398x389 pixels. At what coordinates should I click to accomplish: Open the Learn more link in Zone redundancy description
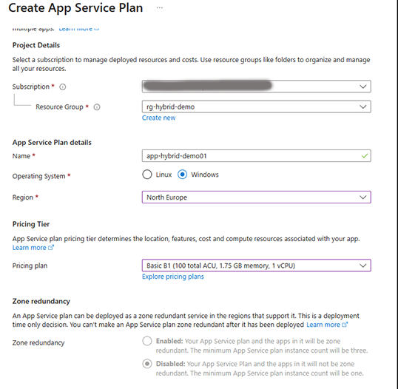323,325
